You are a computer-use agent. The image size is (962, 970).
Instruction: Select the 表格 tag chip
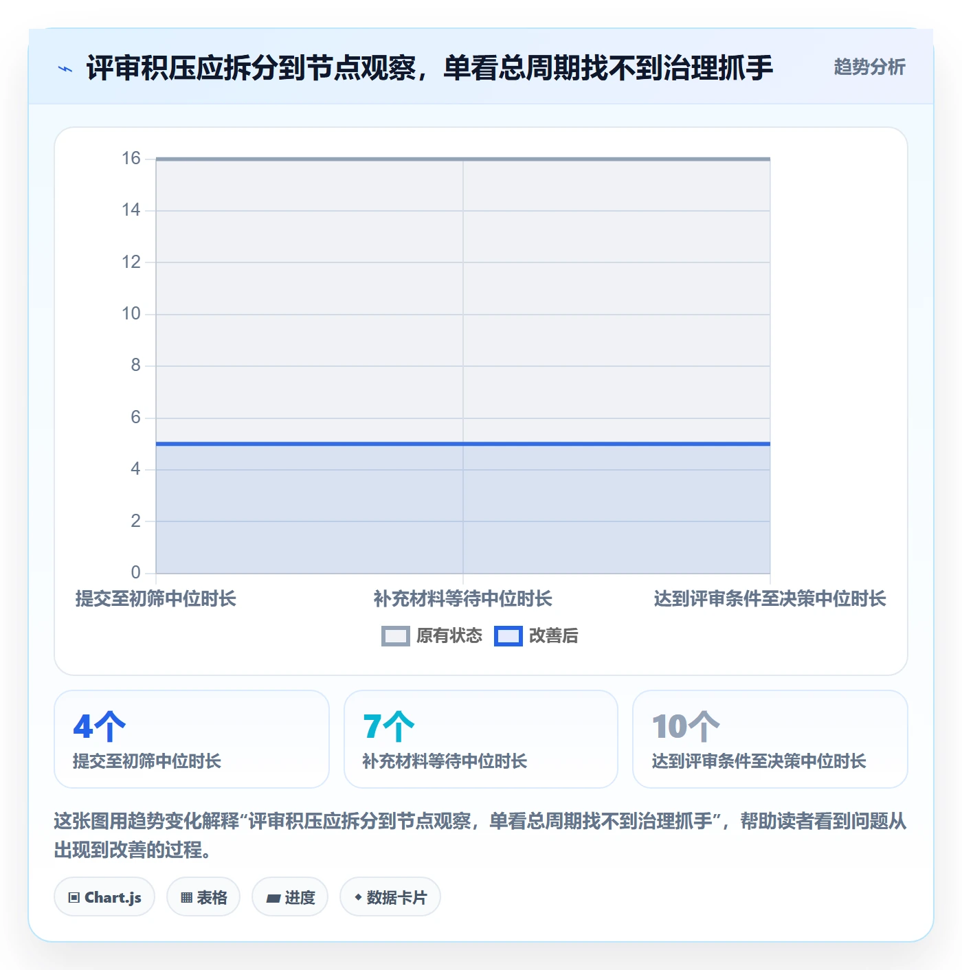click(203, 897)
